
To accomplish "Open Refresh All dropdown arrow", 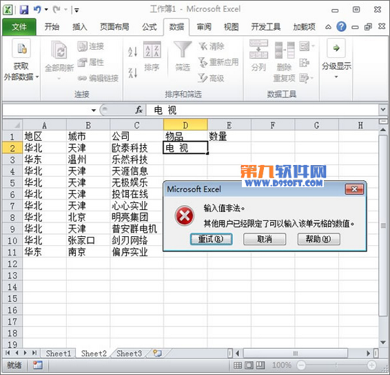I will click(59, 79).
